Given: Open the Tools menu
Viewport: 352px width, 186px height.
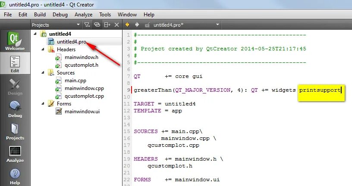Looking at the screenshot, I should pyautogui.click(x=105, y=15).
